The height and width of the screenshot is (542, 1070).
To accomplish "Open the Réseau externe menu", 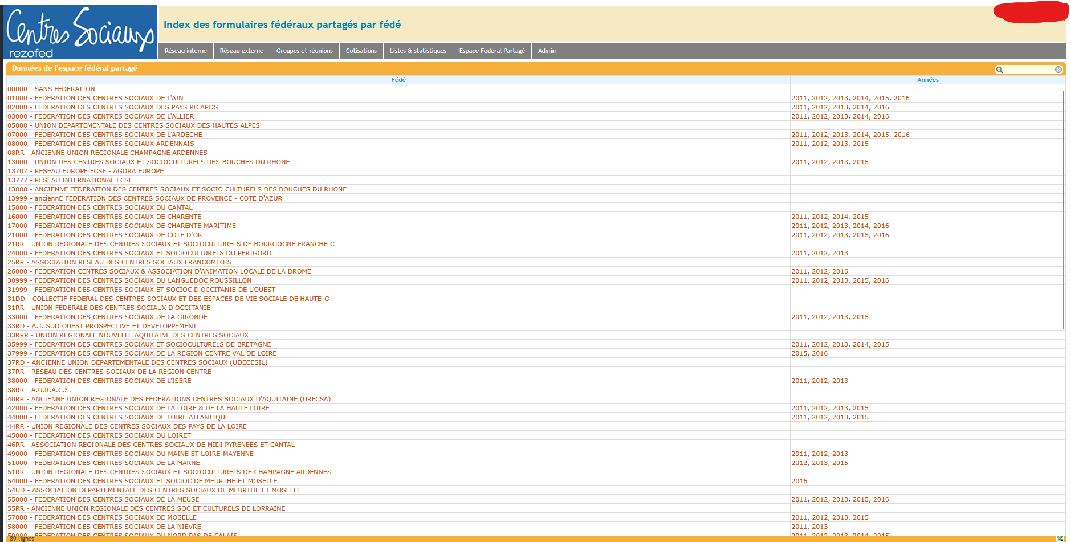I will 242,51.
